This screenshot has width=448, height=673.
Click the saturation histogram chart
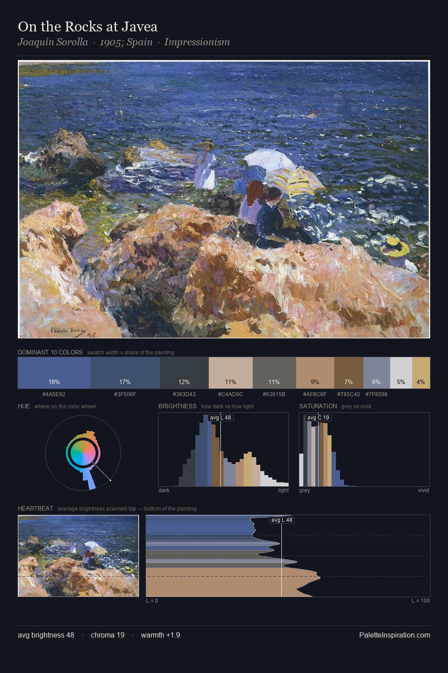(364, 450)
